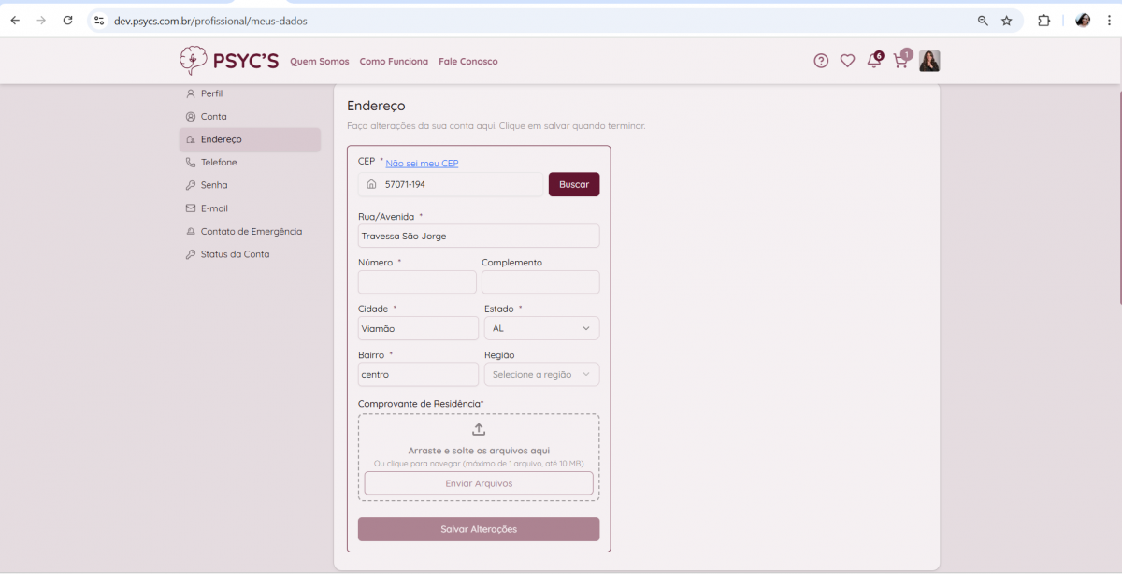Screen dimensions: 1122x574
Task: Open the notifications bell icon
Action: tap(873, 61)
